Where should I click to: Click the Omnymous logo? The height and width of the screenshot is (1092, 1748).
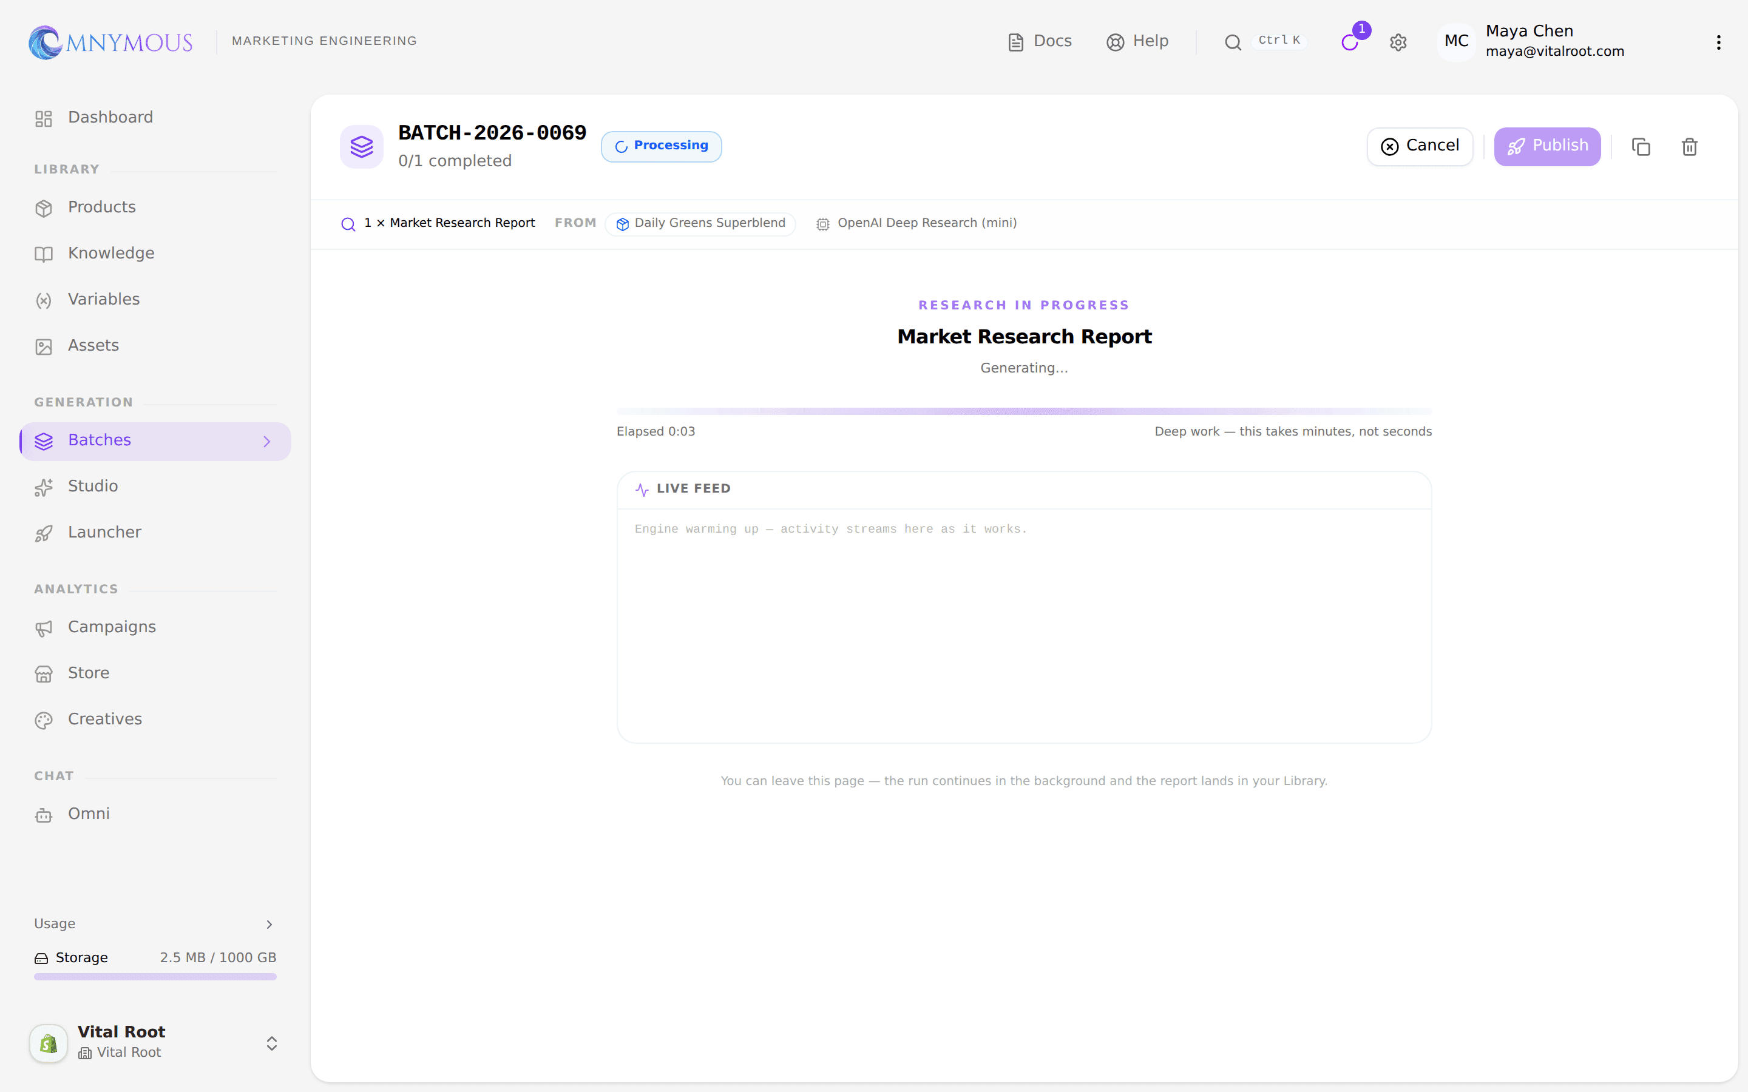[x=110, y=42]
